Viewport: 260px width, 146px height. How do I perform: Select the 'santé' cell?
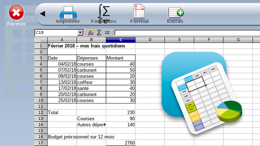(x=92, y=88)
